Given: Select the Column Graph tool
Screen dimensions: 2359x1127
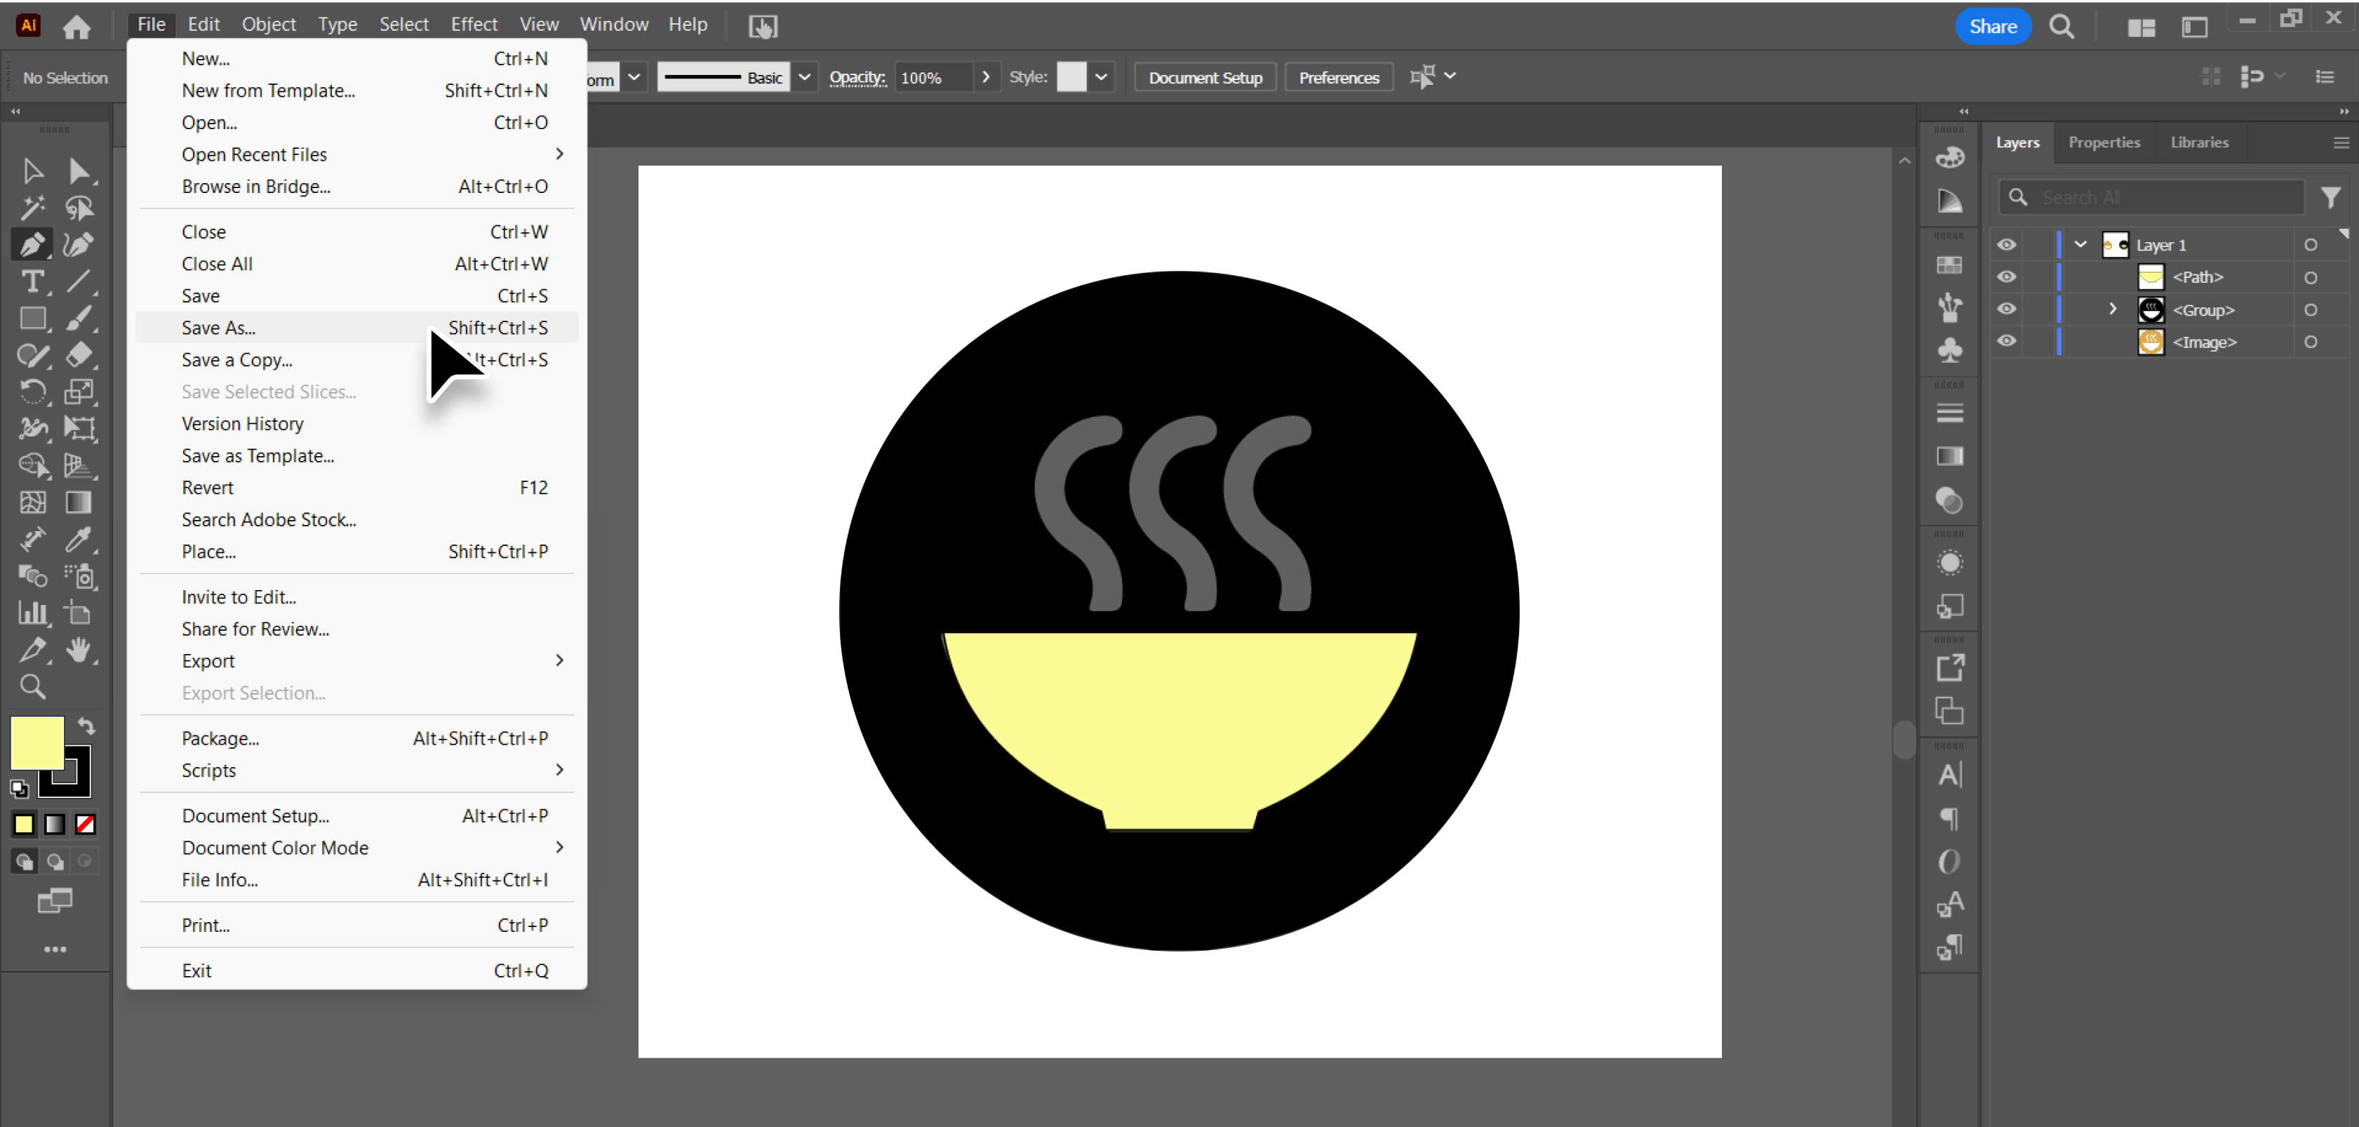Looking at the screenshot, I should point(33,613).
